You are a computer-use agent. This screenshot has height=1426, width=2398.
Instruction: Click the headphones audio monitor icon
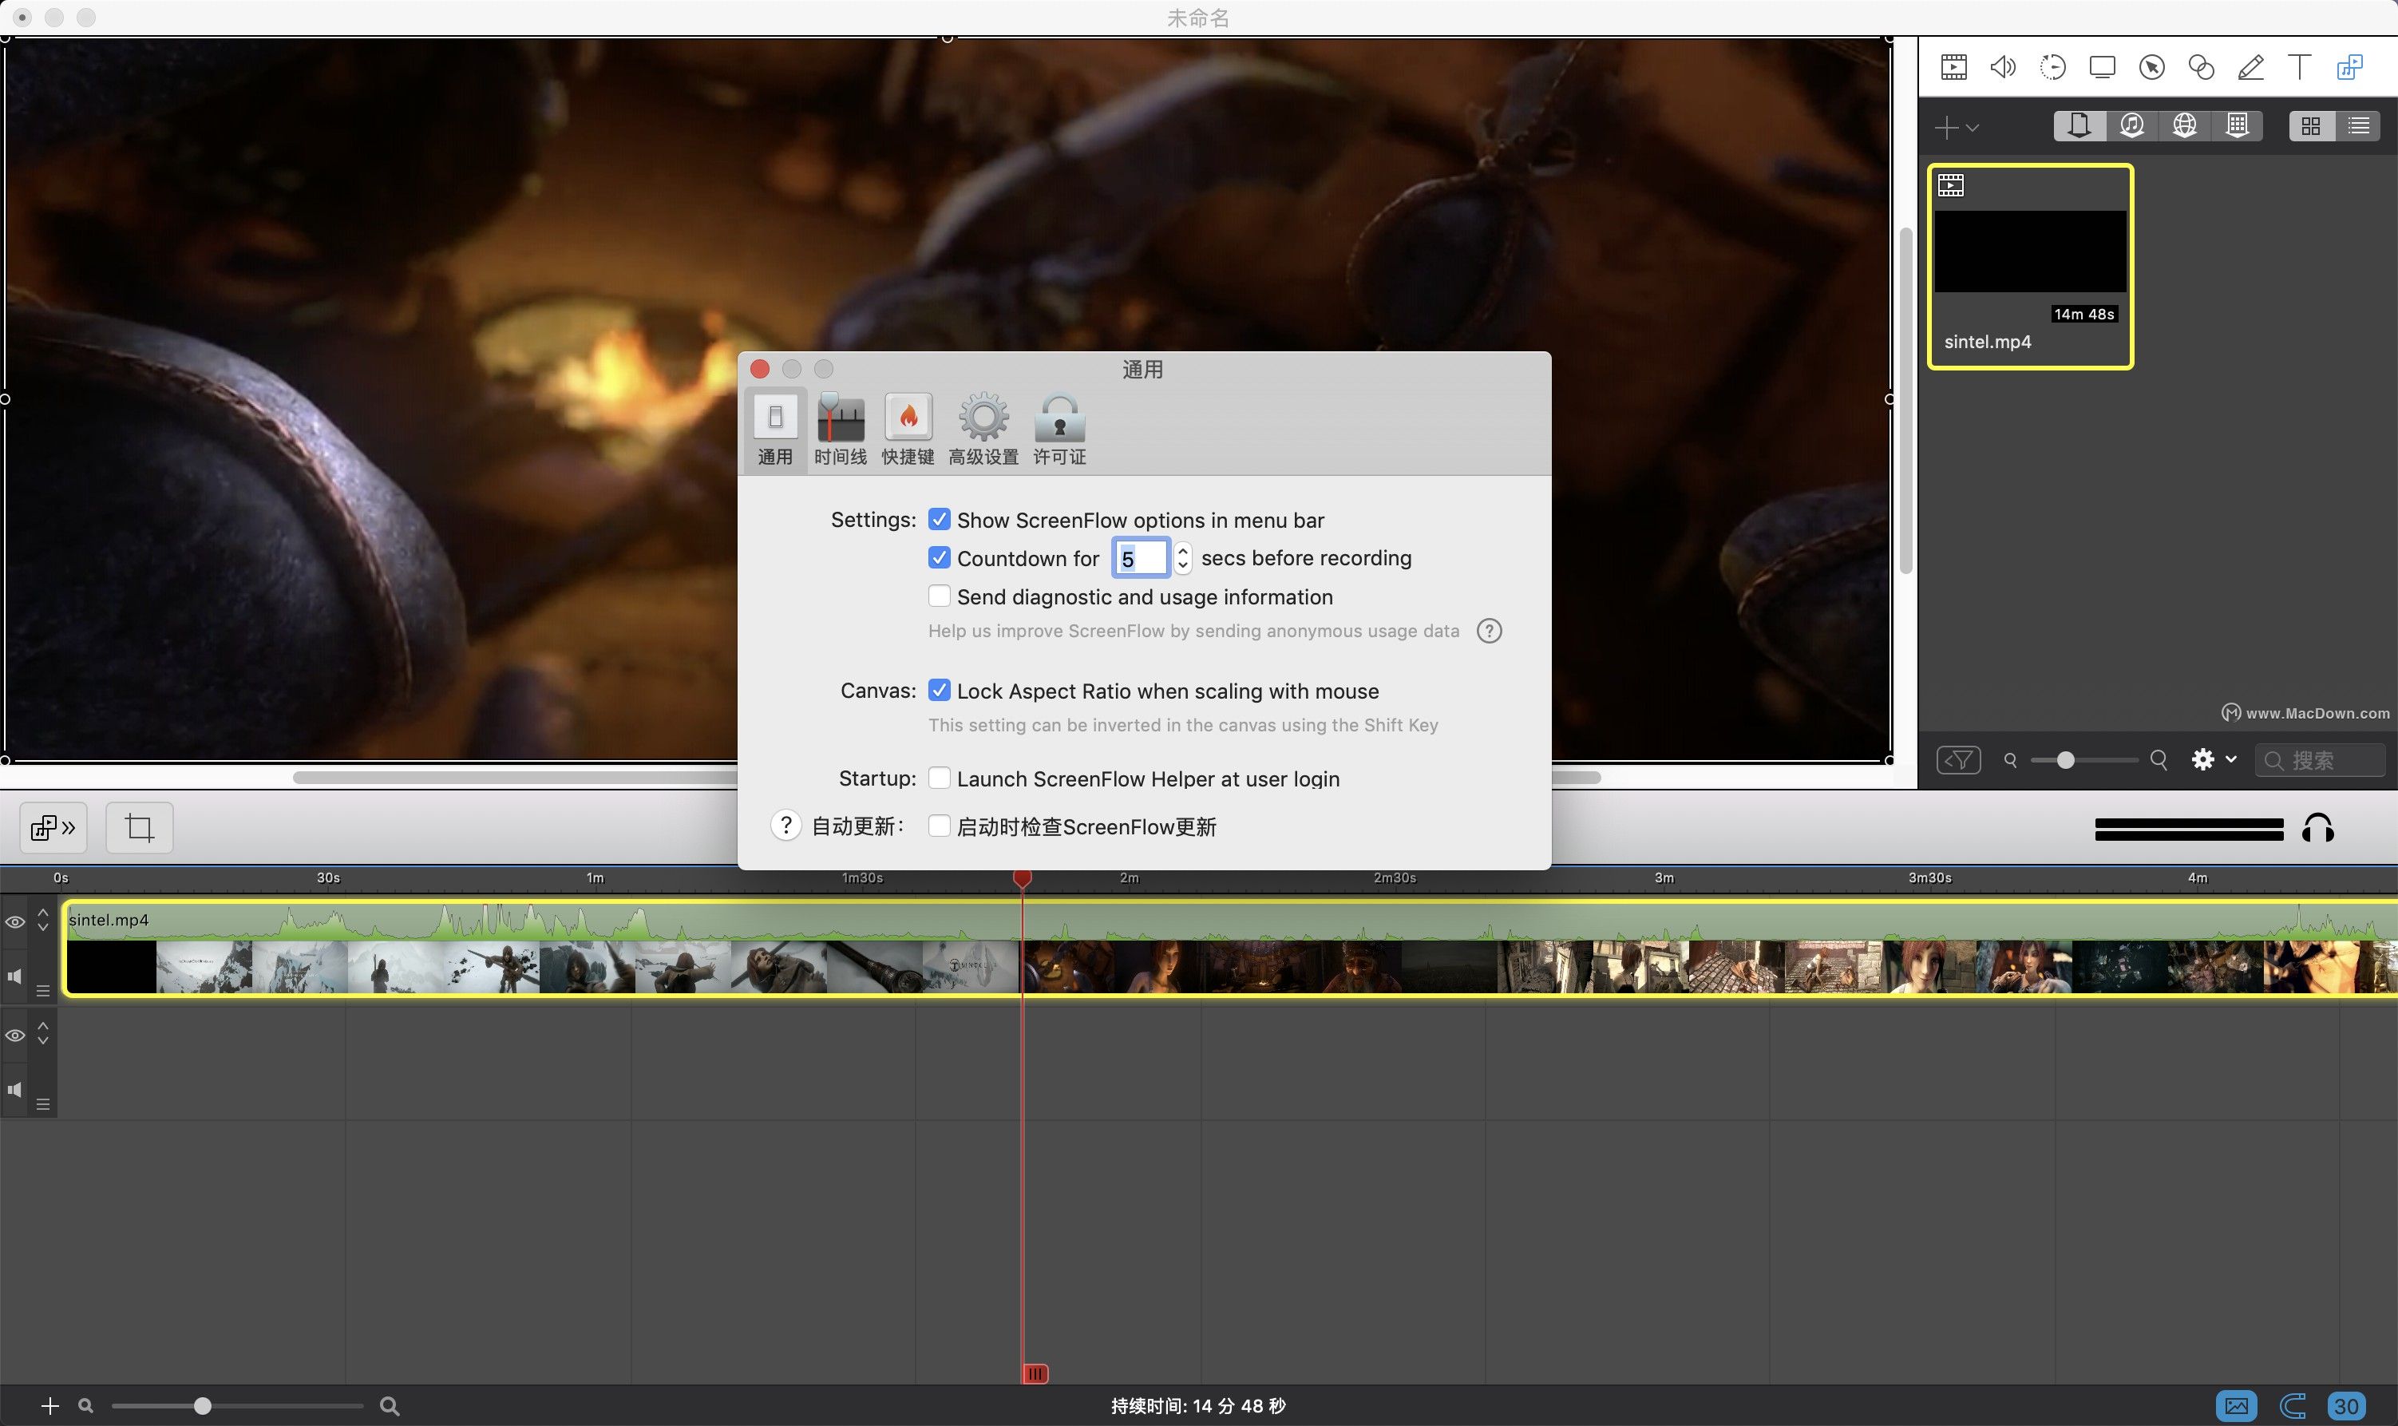(2317, 828)
